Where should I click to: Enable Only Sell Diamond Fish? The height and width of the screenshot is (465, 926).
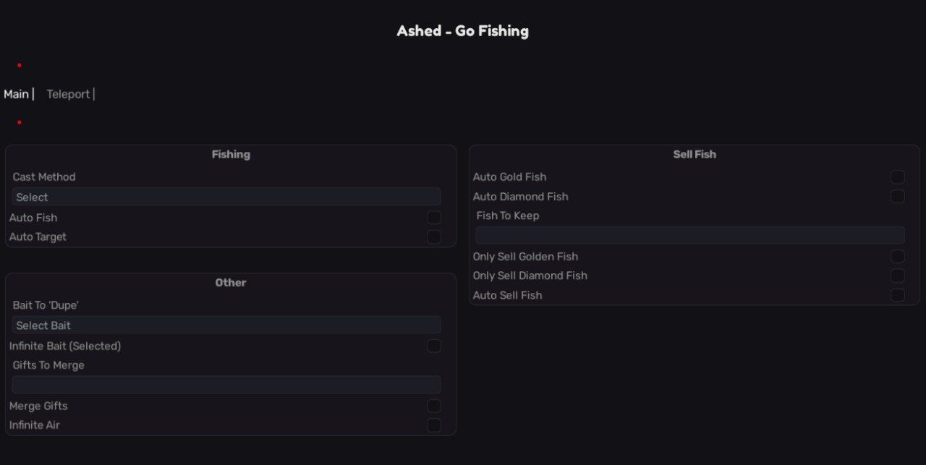pyautogui.click(x=897, y=276)
